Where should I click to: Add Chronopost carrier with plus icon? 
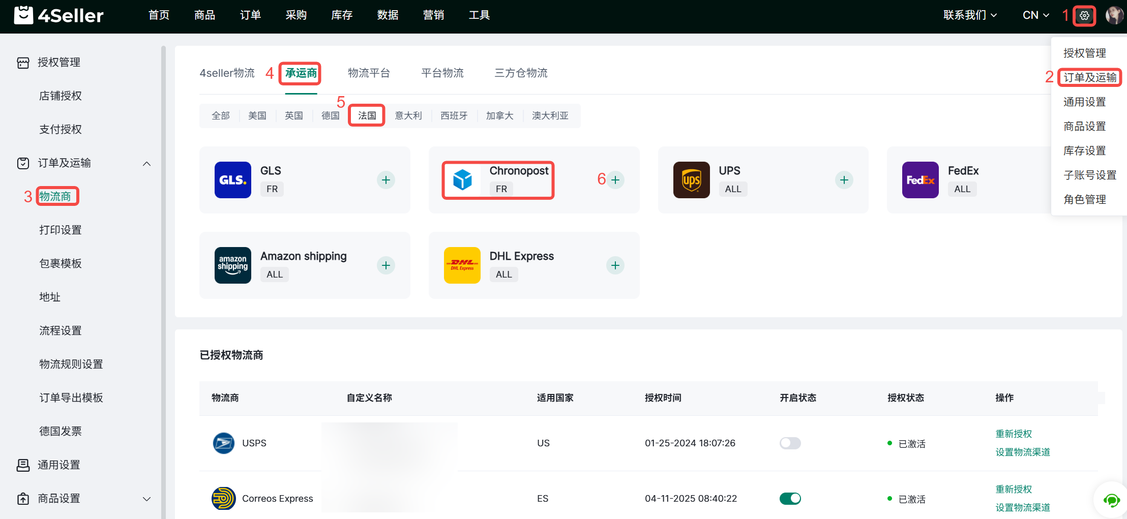click(615, 180)
